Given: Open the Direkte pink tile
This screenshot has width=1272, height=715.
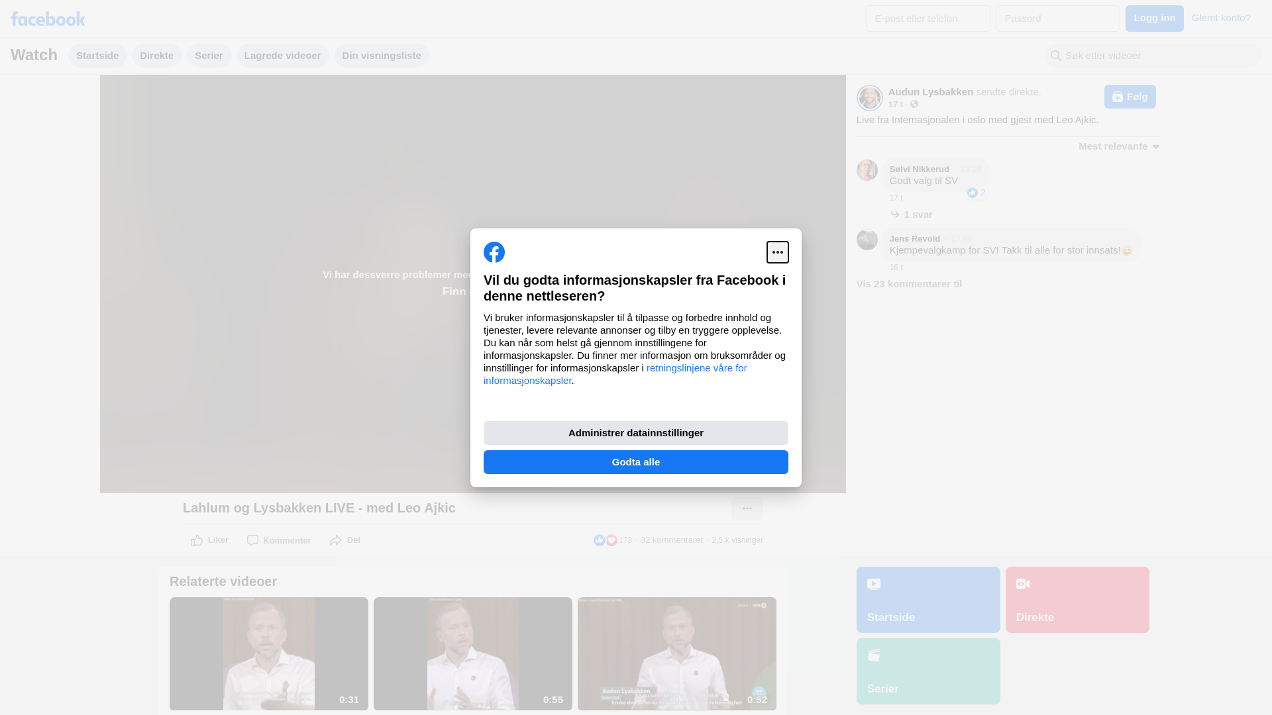Looking at the screenshot, I should 1077,600.
